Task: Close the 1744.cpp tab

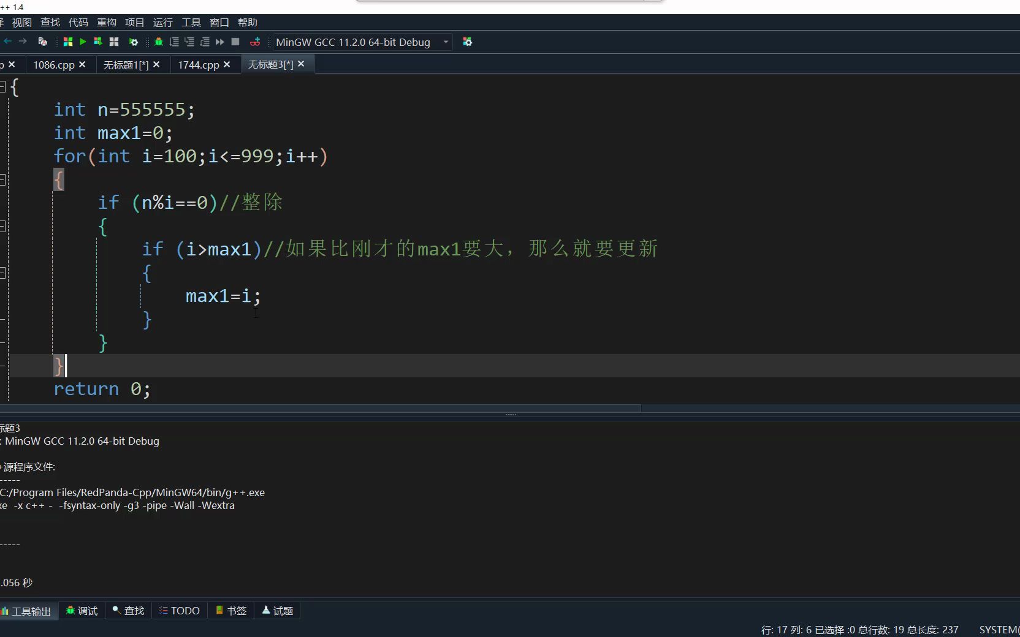Action: pyautogui.click(x=227, y=64)
